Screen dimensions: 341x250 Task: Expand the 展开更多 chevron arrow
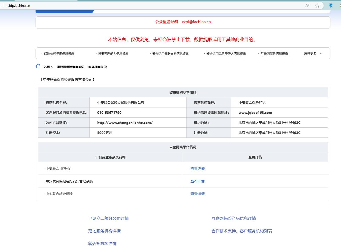(321, 54)
